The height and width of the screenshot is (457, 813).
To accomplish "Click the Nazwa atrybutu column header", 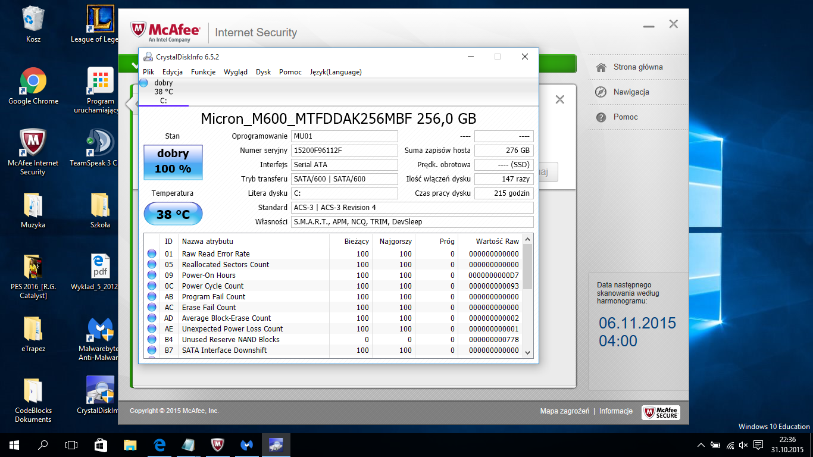I will (x=254, y=241).
